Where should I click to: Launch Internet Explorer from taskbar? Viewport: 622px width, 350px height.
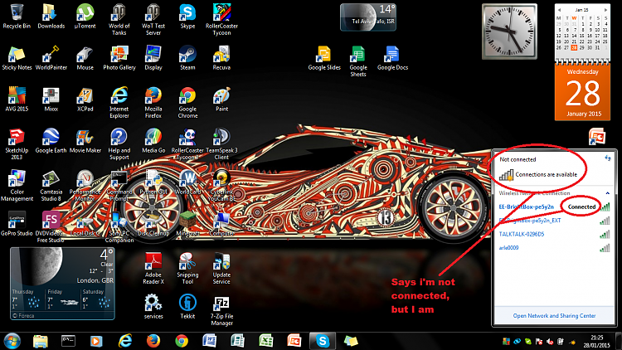coord(125,341)
